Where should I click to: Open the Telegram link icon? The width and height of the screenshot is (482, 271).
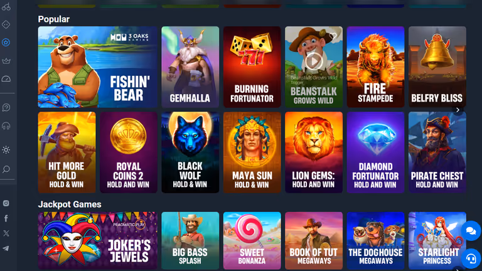tap(6, 248)
